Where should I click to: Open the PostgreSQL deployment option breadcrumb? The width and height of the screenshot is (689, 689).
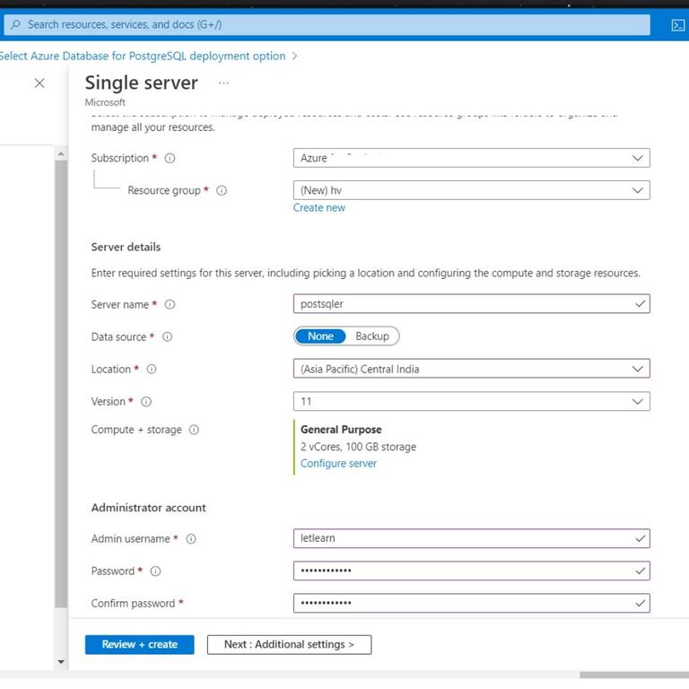[x=143, y=57]
